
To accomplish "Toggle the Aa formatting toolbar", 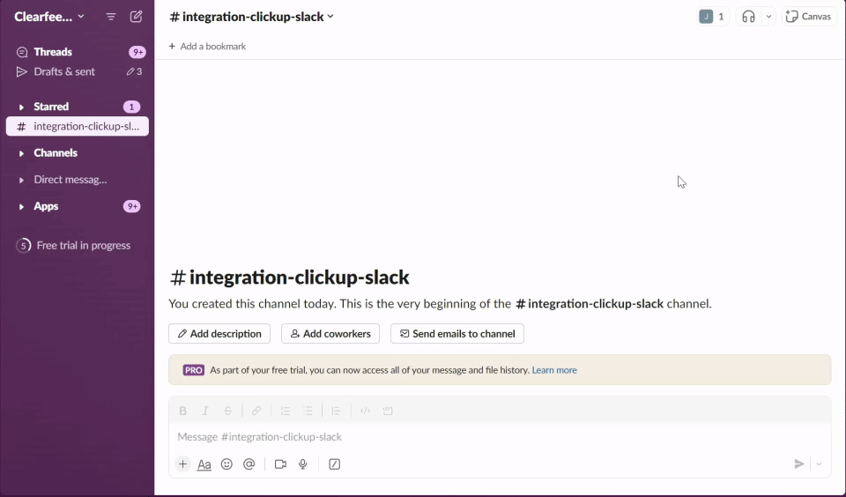I will [204, 464].
